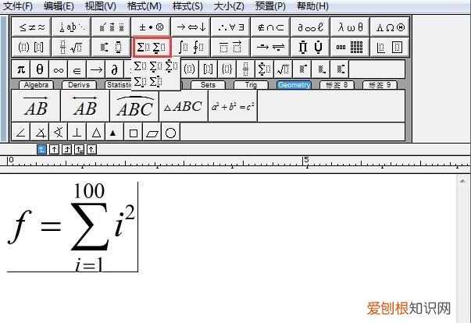Select the highlighted left-justified tab stop
The height and width of the screenshot is (323, 471).
pos(41,149)
